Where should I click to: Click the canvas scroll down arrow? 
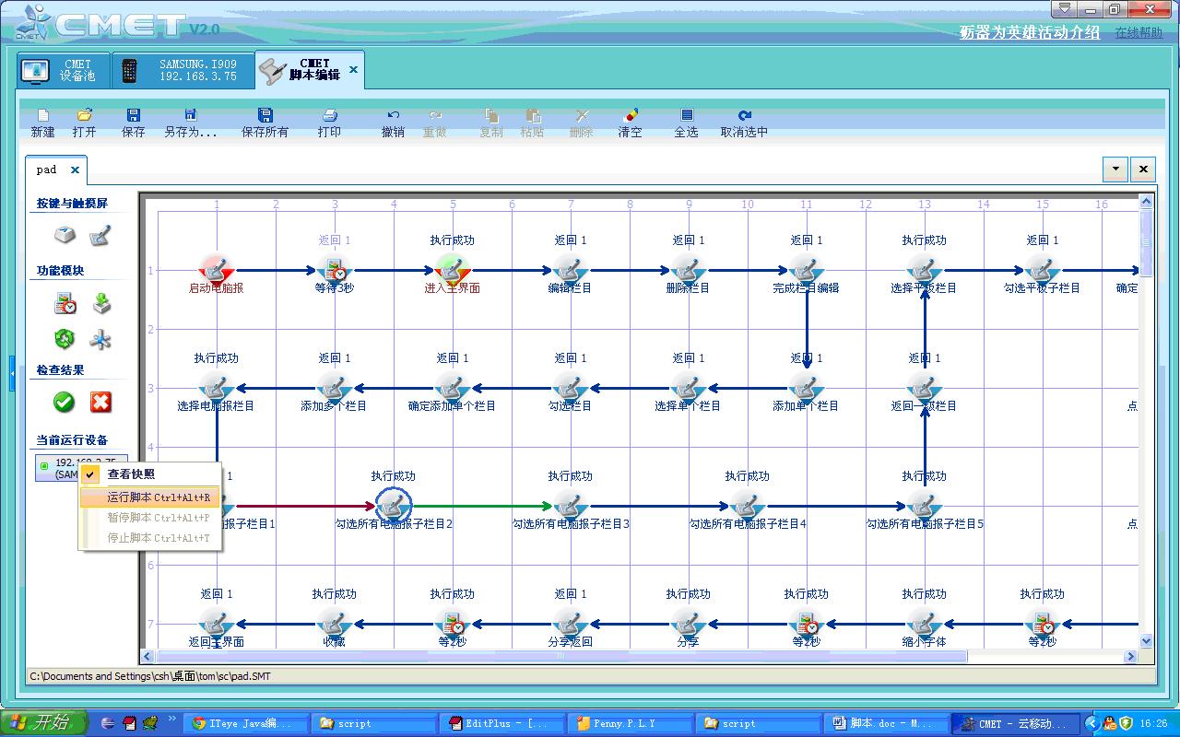pyautogui.click(x=1146, y=641)
